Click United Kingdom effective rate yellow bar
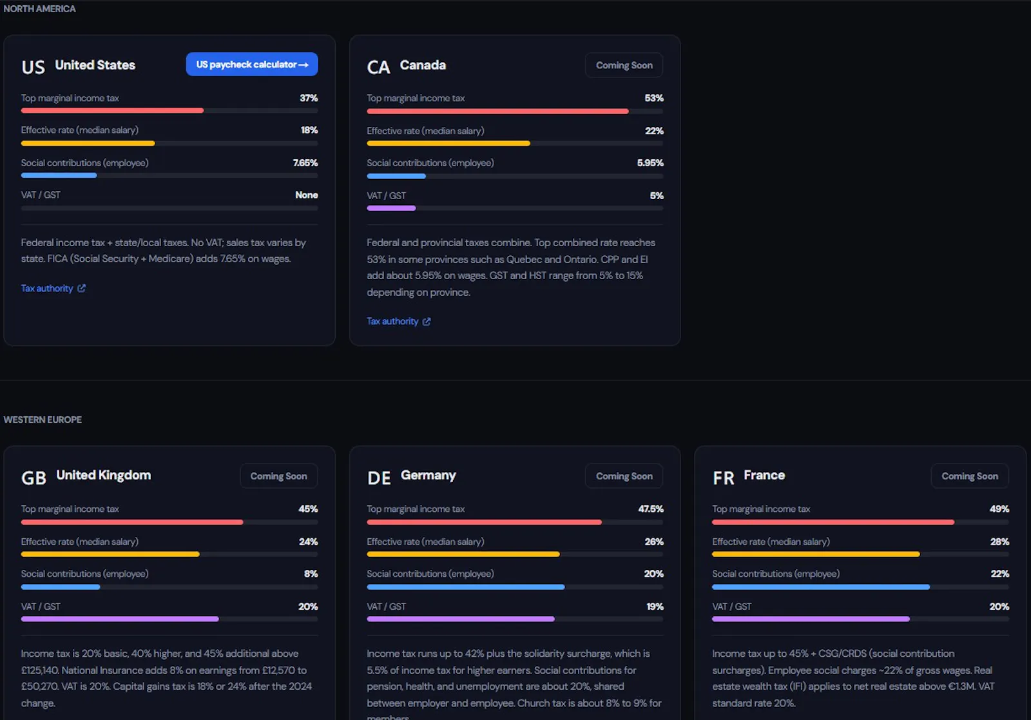This screenshot has height=720, width=1031. [x=110, y=554]
